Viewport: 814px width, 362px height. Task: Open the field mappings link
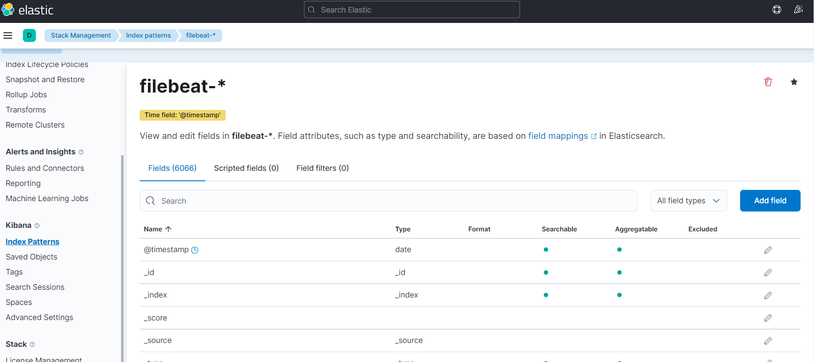tap(558, 136)
